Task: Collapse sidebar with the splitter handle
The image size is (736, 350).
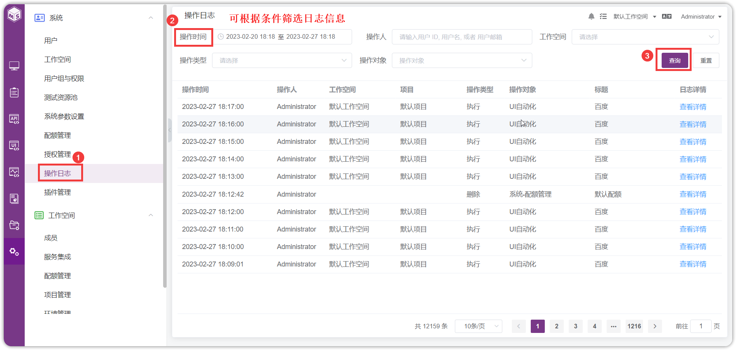Action: click(170, 130)
